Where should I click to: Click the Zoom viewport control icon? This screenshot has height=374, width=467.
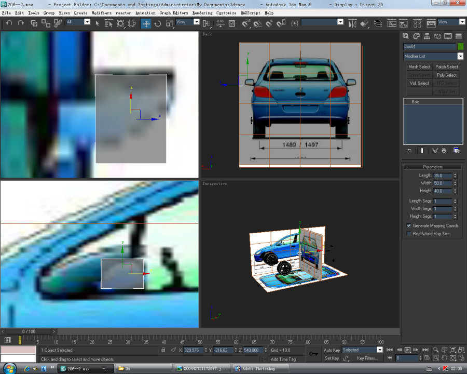pyautogui.click(x=435, y=350)
